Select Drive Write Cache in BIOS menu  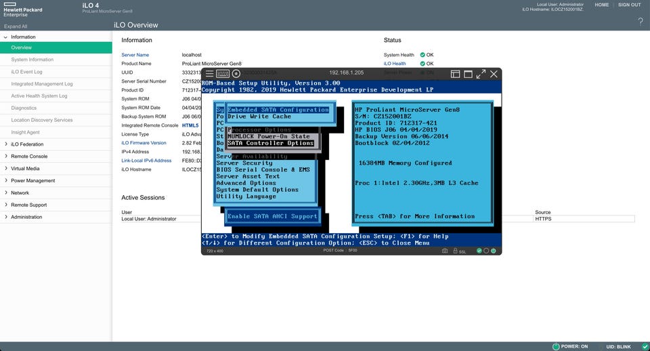coord(259,117)
